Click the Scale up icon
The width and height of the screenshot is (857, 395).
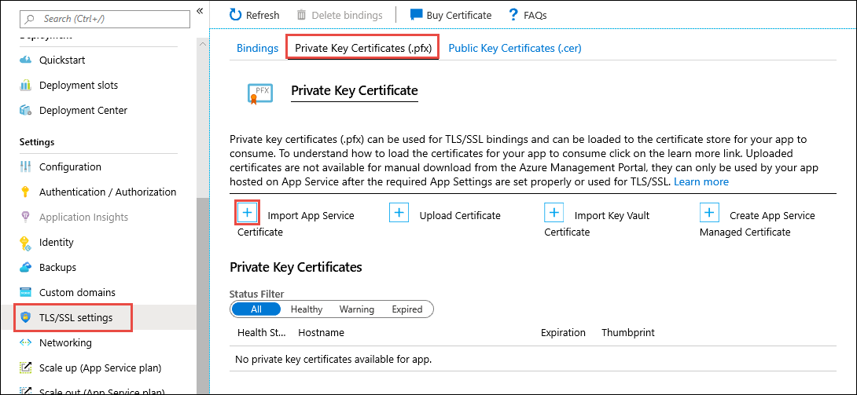point(26,368)
